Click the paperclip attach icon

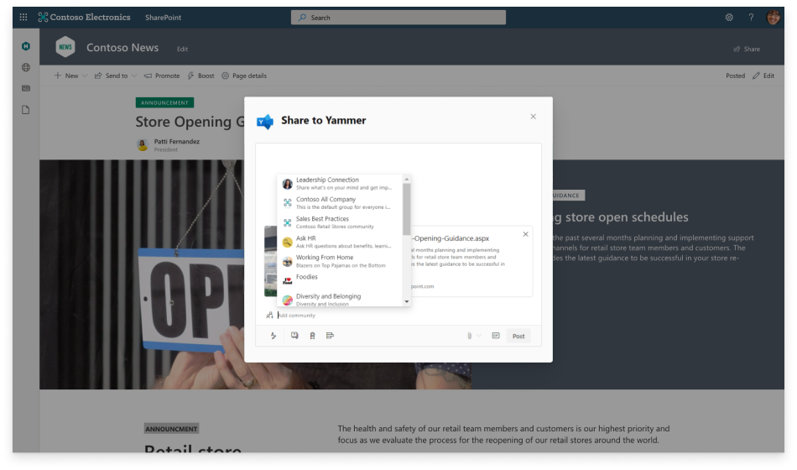pos(470,336)
